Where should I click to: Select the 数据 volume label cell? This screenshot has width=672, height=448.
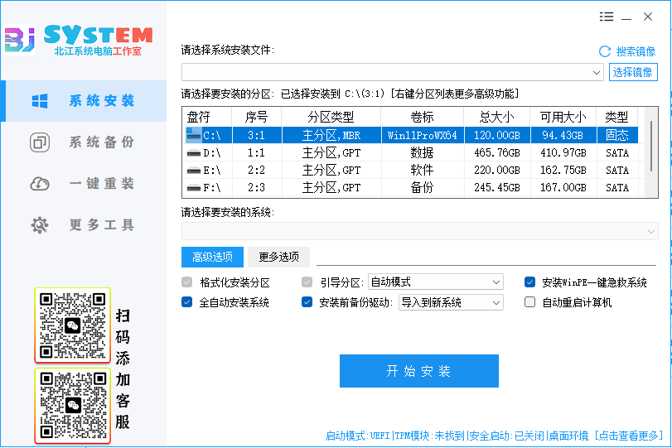pos(422,153)
